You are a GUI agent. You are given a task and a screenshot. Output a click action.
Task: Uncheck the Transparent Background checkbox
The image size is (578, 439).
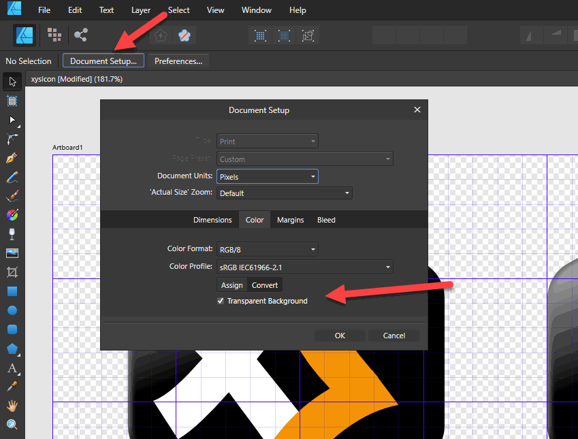point(221,301)
